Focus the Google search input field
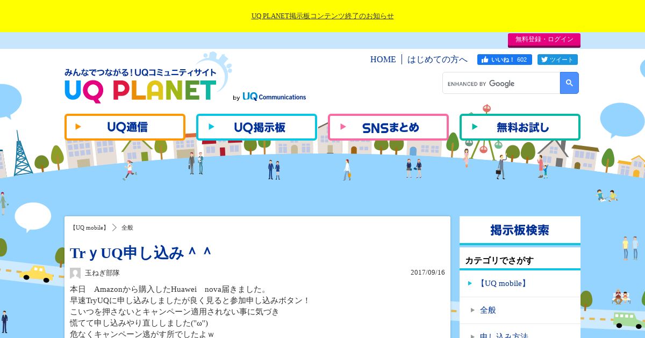 (501, 83)
